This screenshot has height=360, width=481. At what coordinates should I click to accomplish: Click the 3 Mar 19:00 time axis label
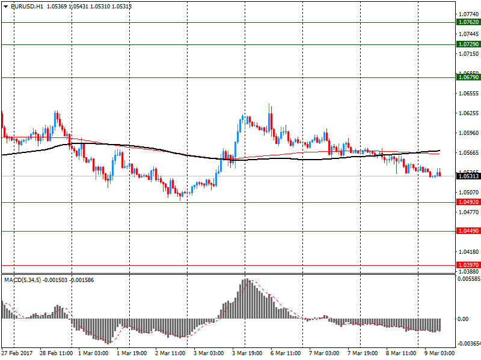(247, 353)
